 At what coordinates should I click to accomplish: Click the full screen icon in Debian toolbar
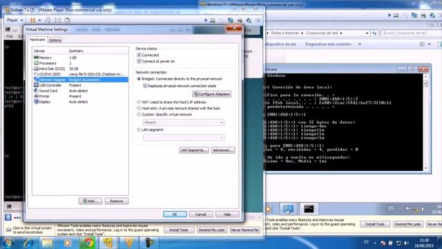coord(57,20)
